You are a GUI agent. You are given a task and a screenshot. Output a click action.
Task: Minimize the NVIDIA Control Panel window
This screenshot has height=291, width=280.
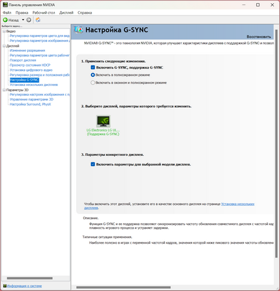(x=244, y=5)
